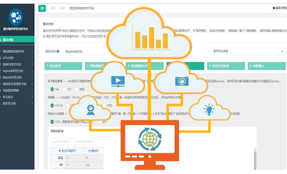The image size is (287, 174).
Task: Click the help icon next to 参数设置
Action: click(62, 131)
